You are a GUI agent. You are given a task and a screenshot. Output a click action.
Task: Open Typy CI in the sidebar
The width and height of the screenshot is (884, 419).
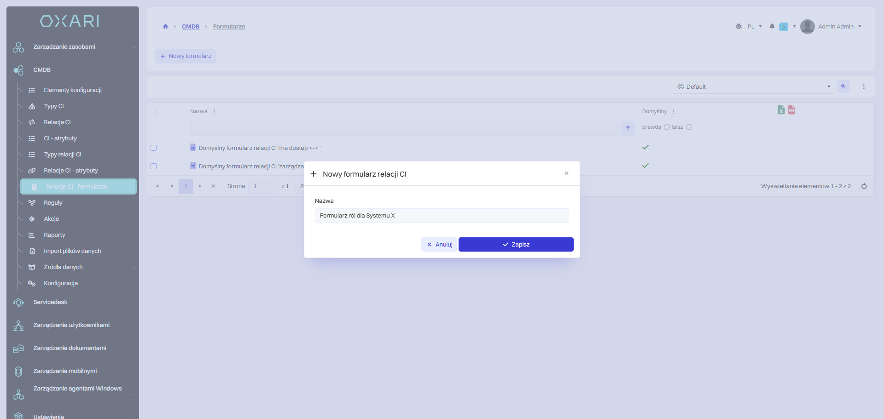tap(54, 106)
